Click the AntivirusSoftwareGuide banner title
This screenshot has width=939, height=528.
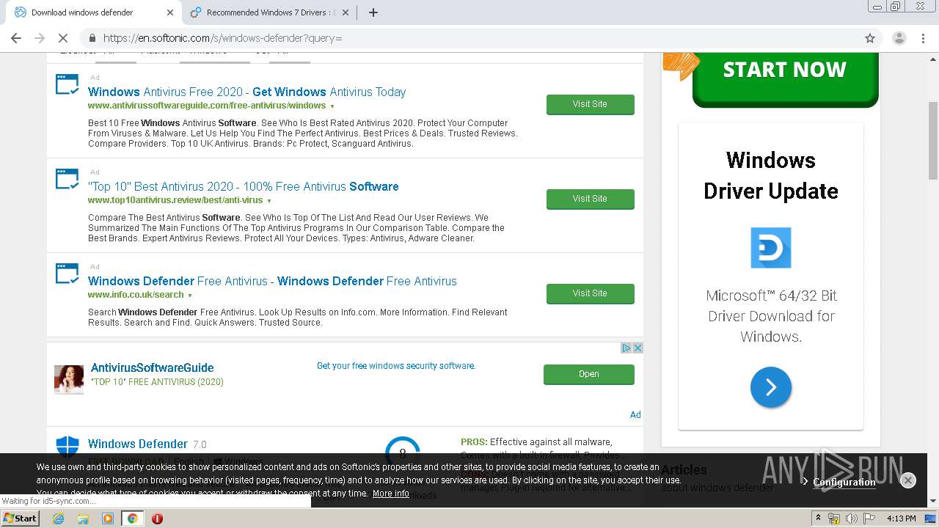click(152, 367)
